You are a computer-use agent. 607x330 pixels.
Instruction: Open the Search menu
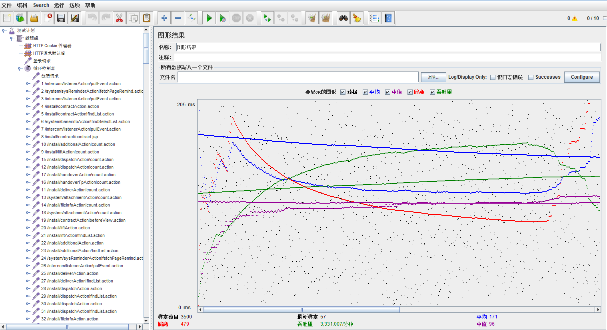coord(41,5)
